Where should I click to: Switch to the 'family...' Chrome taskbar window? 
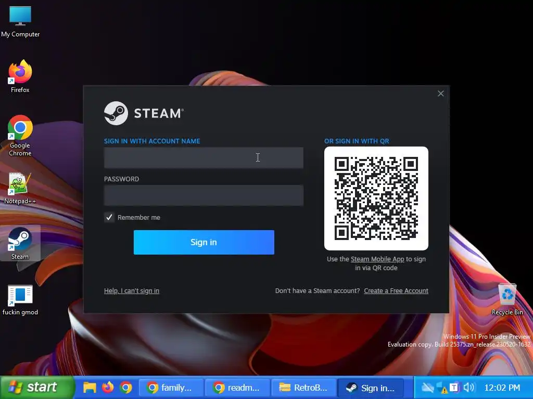pyautogui.click(x=171, y=388)
